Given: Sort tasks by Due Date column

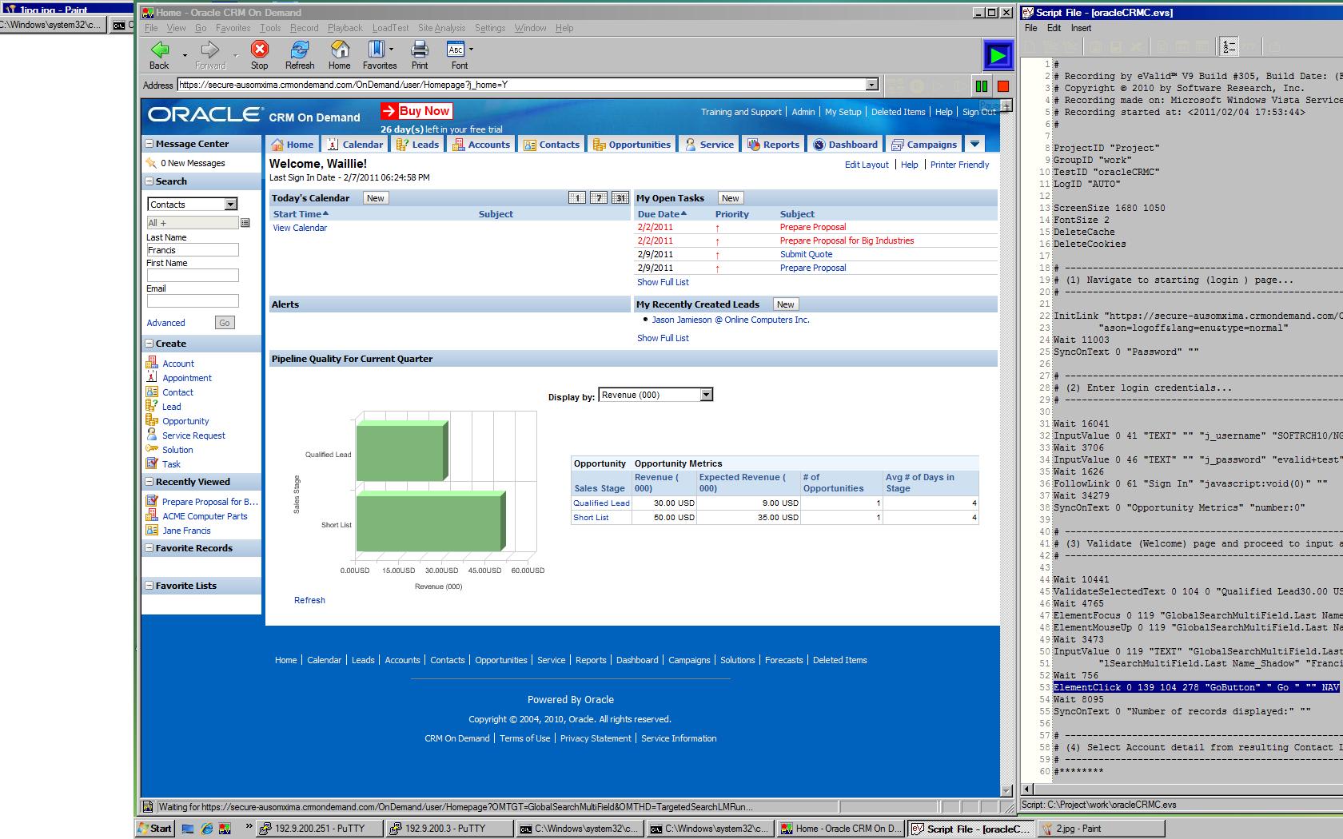Looking at the screenshot, I should [662, 214].
